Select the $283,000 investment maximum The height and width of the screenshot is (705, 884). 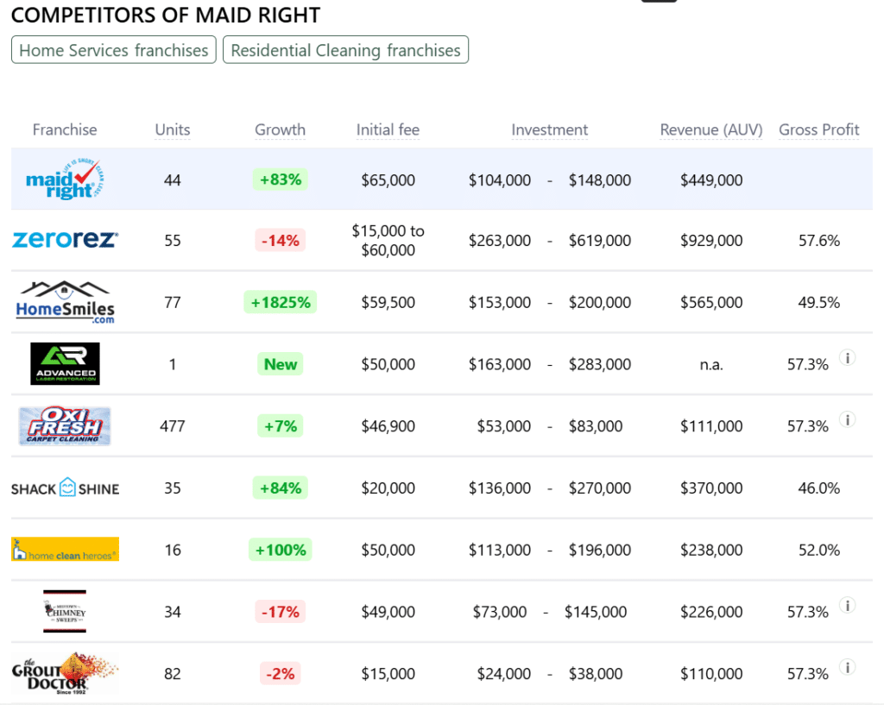pos(600,365)
